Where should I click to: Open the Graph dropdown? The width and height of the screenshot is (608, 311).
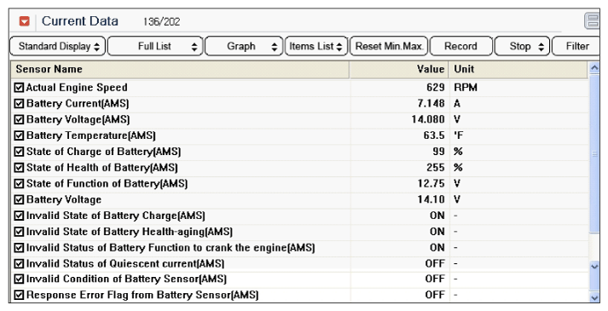pyautogui.click(x=244, y=47)
